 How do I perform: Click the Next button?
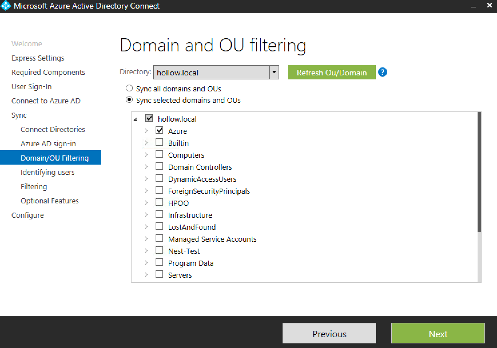[438, 333]
